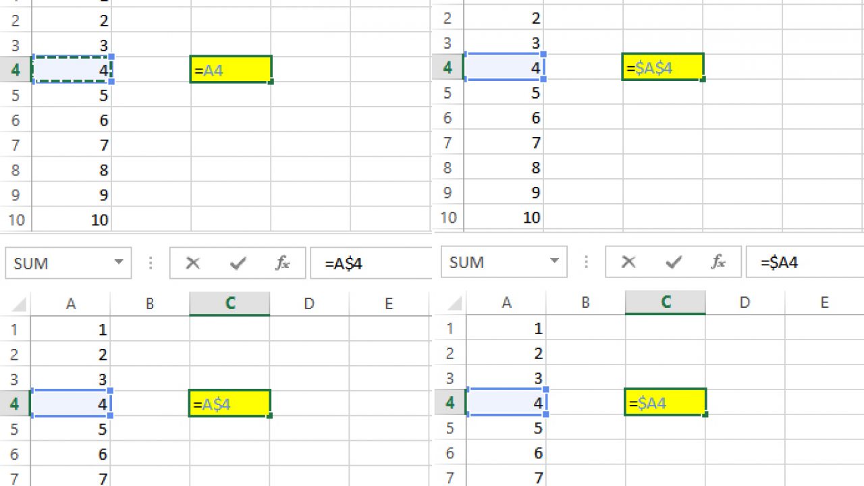Select the yellow cell containing =A$4
This screenshot has width=864, height=486.
[230, 404]
